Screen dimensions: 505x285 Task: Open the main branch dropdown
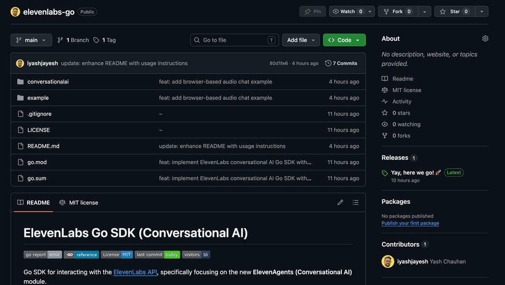(x=31, y=40)
